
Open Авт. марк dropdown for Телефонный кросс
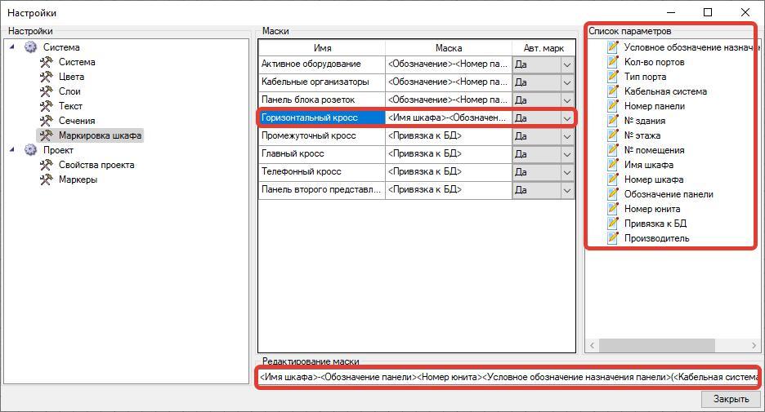click(x=566, y=172)
